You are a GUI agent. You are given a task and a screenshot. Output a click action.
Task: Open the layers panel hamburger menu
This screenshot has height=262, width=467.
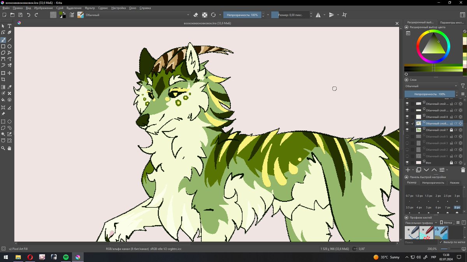(x=463, y=94)
